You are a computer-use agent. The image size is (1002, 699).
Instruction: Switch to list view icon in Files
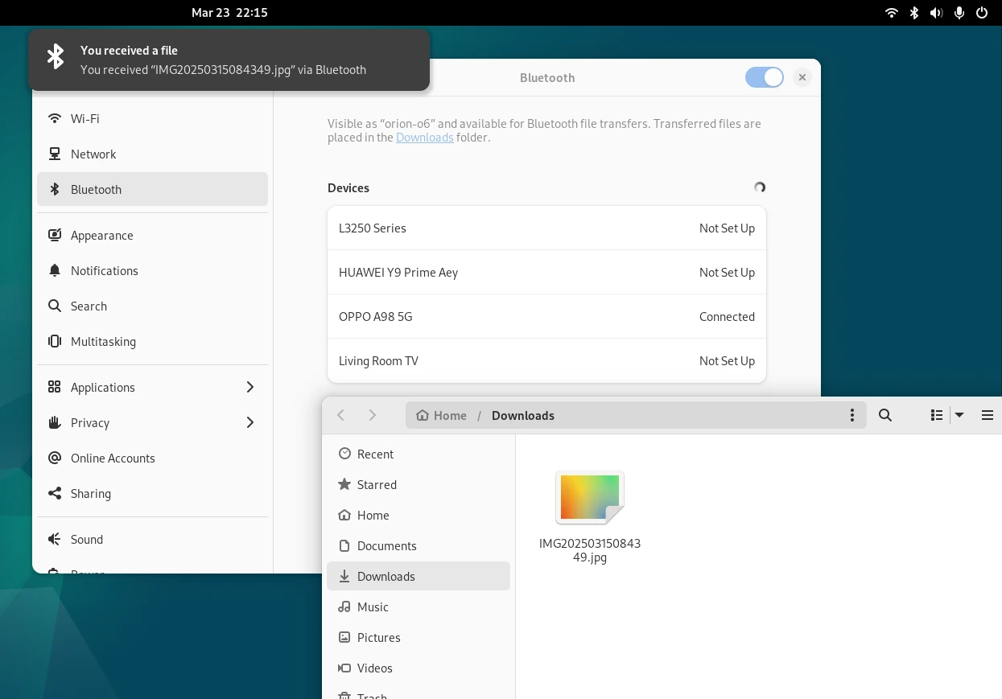[937, 415]
